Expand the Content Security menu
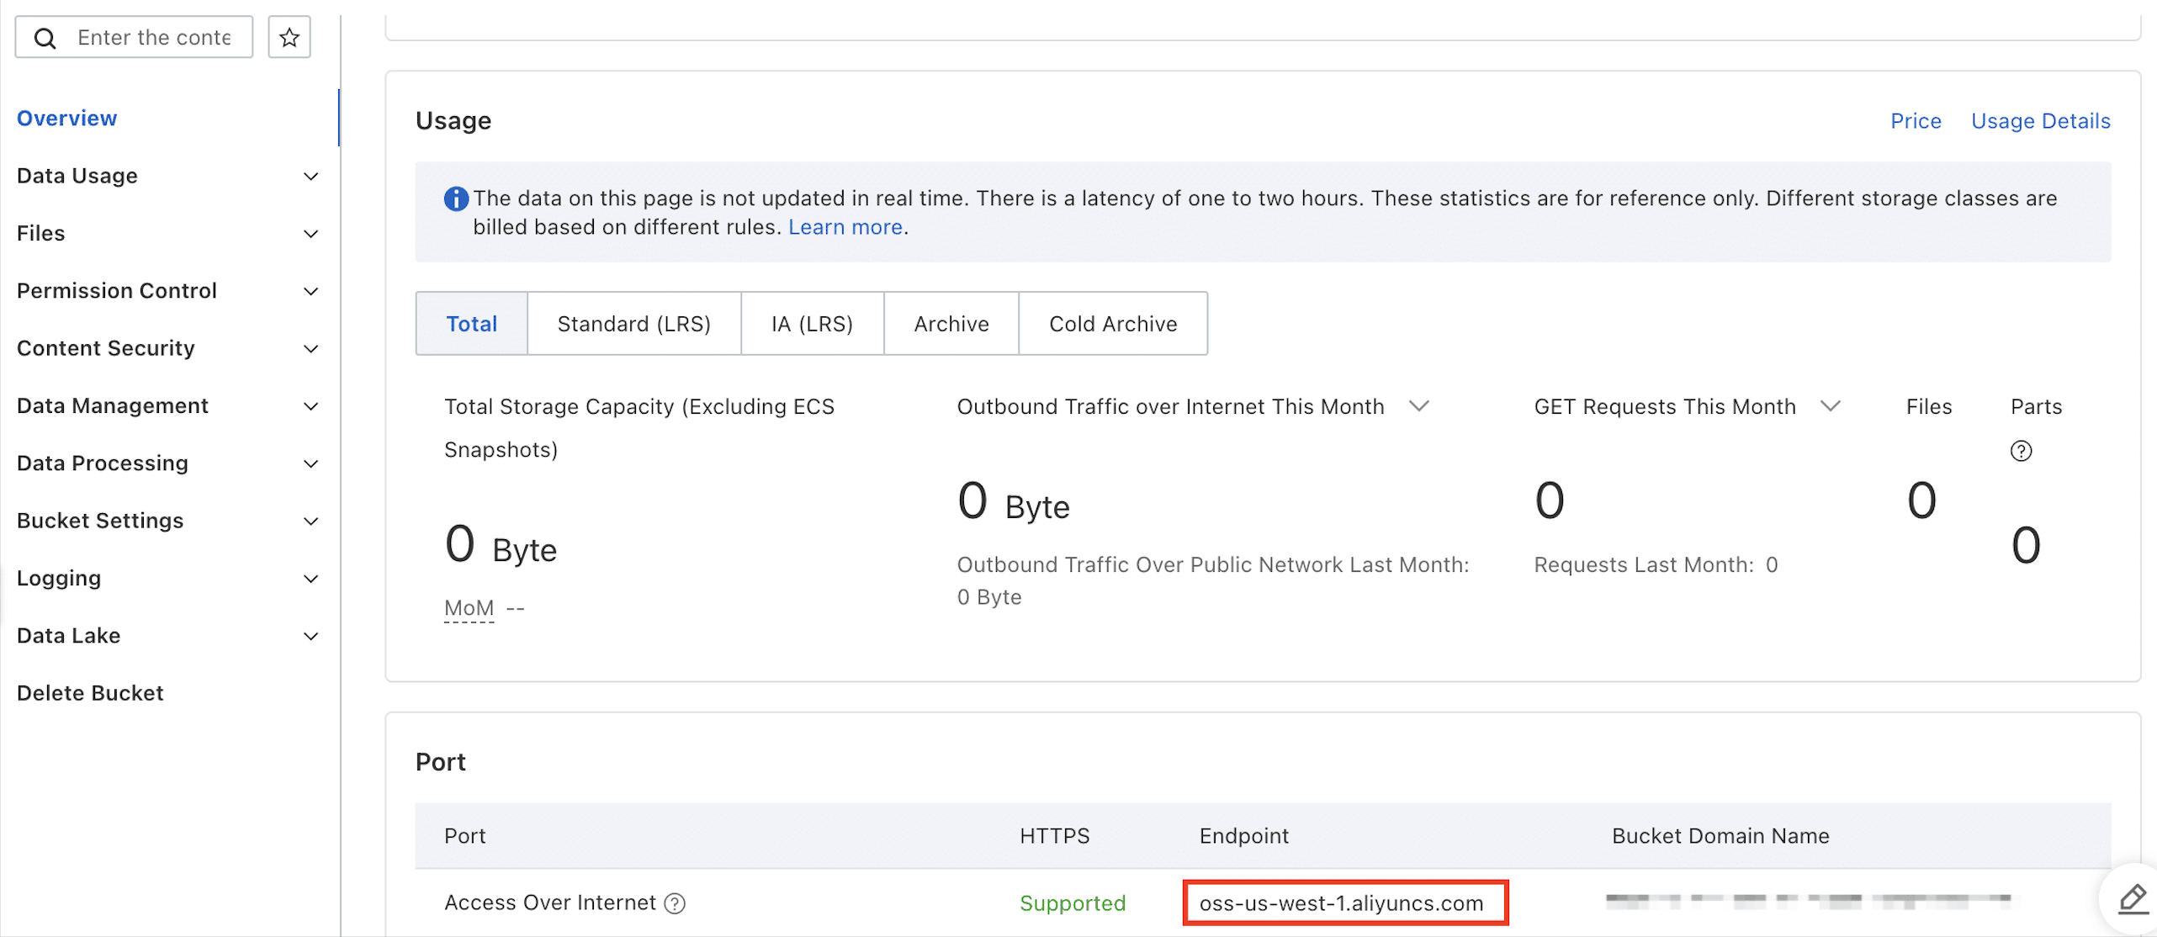The image size is (2157, 937). click(168, 348)
